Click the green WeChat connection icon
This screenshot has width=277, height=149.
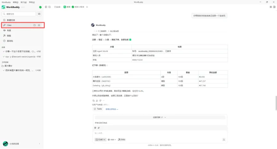[65, 7]
